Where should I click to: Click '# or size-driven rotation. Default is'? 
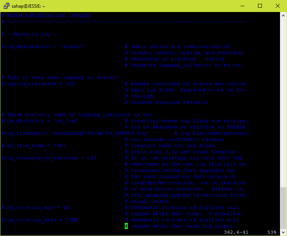pyautogui.click(x=184, y=189)
